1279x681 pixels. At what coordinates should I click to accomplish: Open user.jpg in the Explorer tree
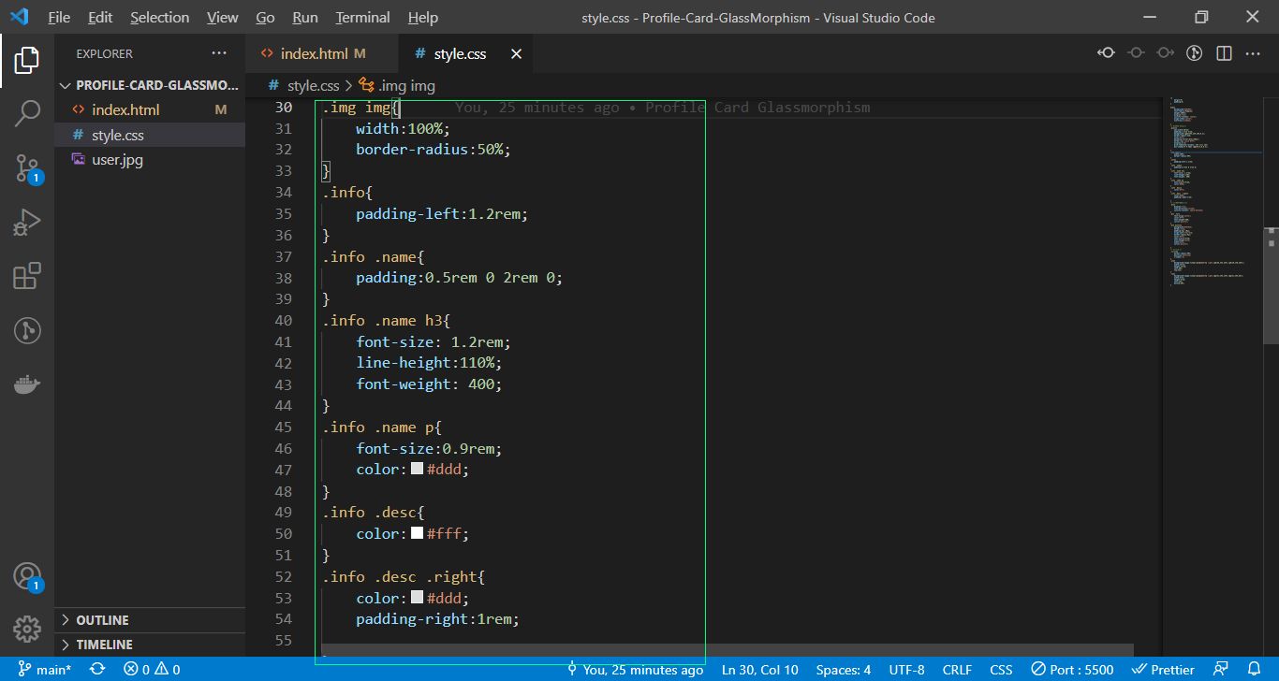click(x=150, y=159)
